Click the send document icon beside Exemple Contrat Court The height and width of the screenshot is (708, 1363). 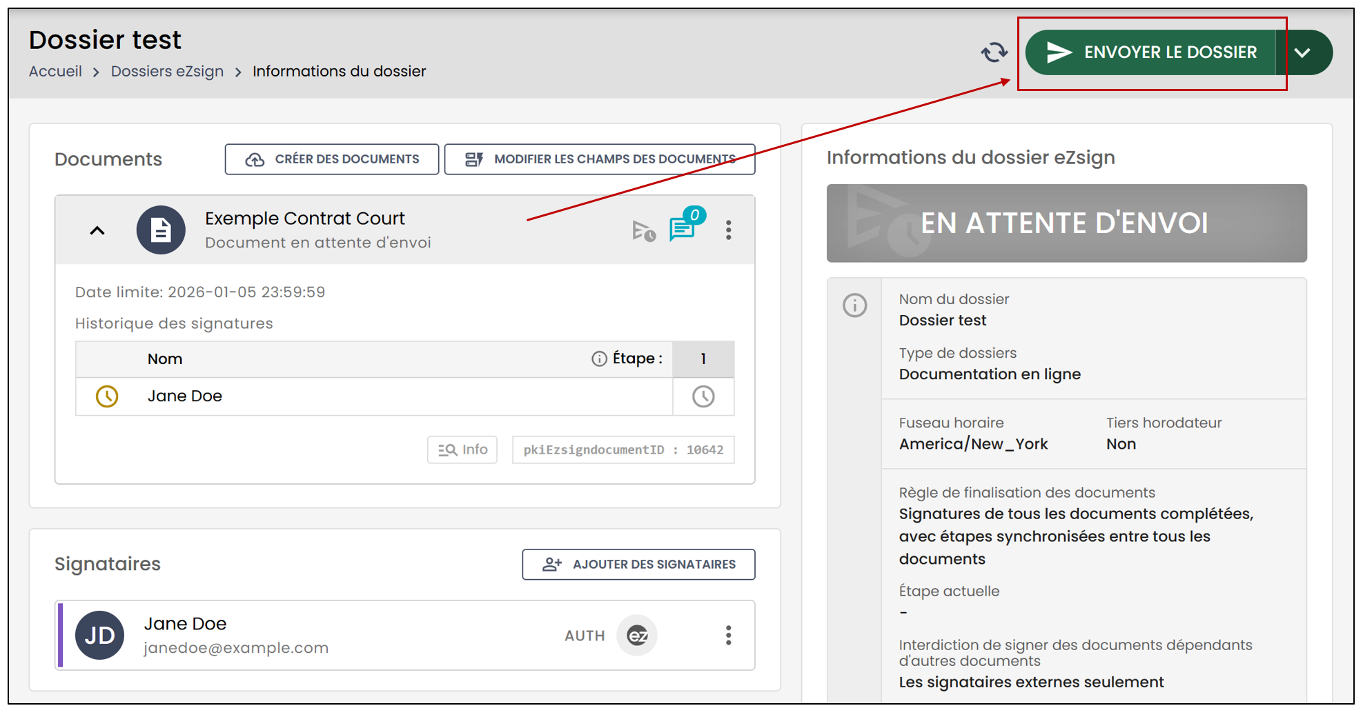tap(643, 231)
